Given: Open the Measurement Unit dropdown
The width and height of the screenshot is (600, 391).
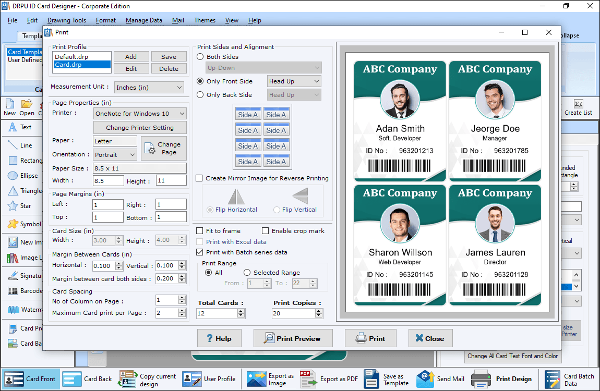Looking at the screenshot, I should pos(149,88).
